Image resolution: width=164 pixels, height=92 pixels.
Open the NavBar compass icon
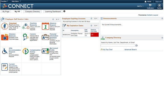(x=159, y=5)
